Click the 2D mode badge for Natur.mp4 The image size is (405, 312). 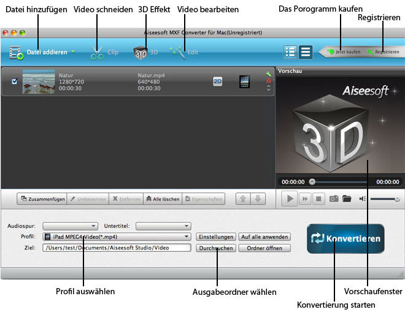click(217, 82)
